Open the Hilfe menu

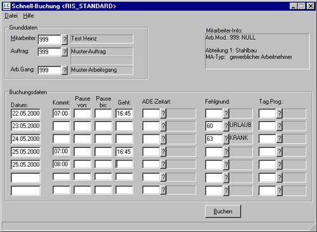(x=29, y=16)
